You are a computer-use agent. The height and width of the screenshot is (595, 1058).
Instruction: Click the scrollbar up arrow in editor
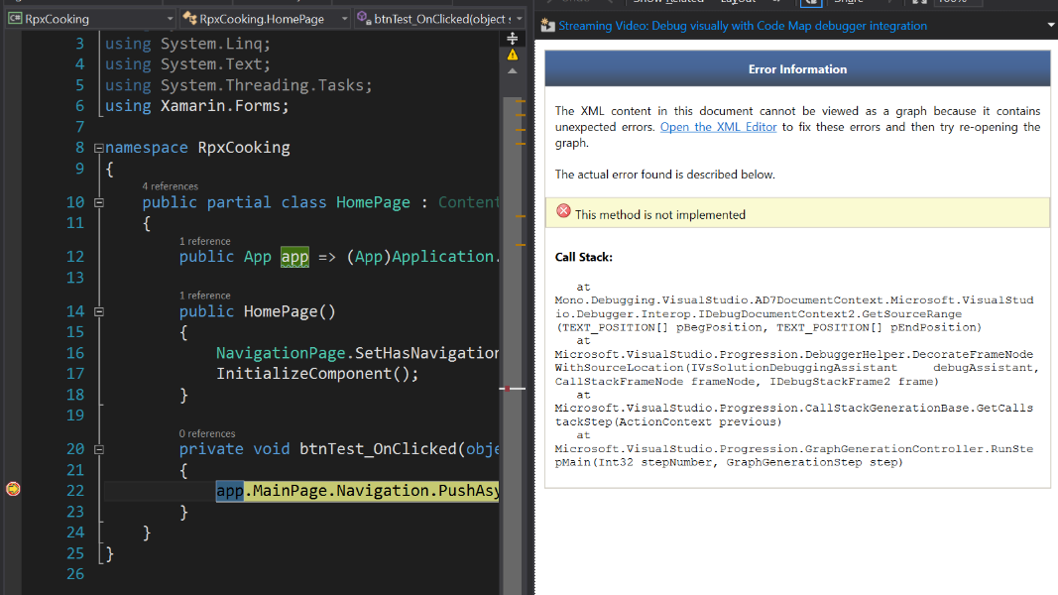(x=512, y=70)
